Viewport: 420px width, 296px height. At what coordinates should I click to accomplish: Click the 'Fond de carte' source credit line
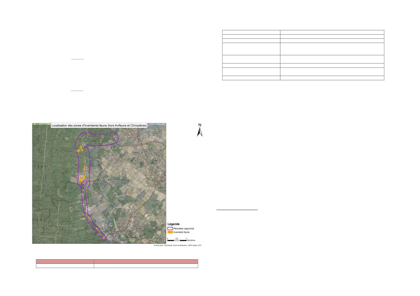pos(177,245)
